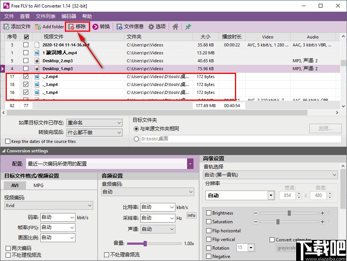Sort by 视频文件 column header
The image size is (347, 261).
point(83,37)
